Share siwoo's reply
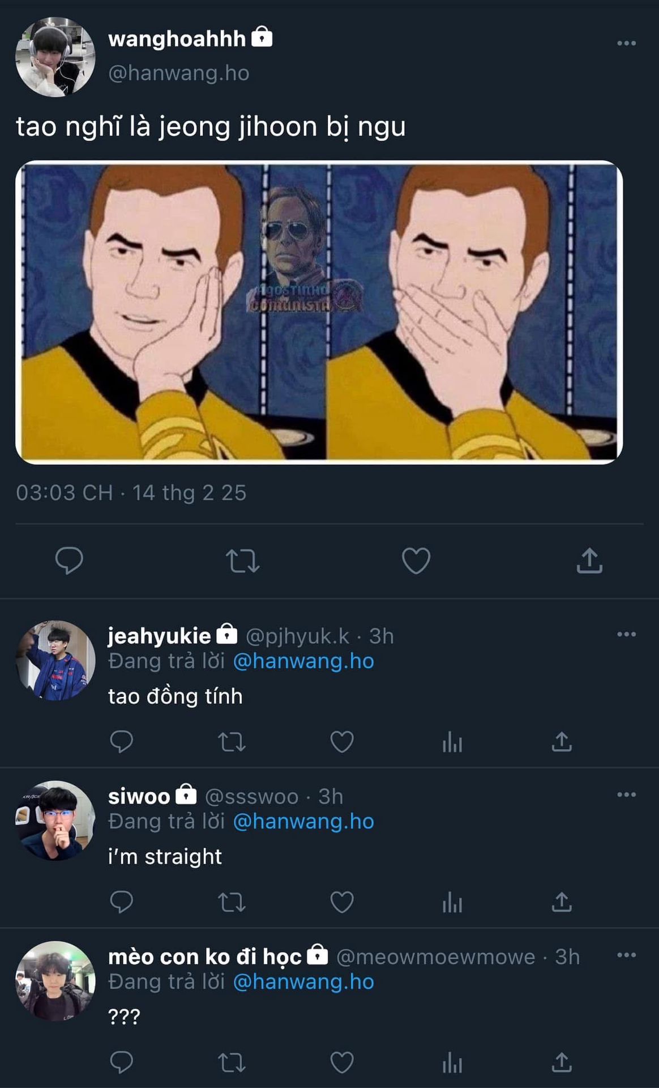Viewport: 659px width, 1088px height. pos(562,902)
